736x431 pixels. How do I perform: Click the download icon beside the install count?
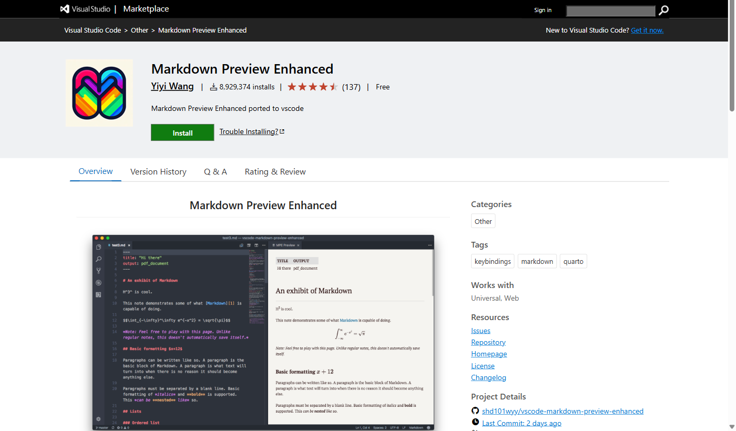point(213,87)
